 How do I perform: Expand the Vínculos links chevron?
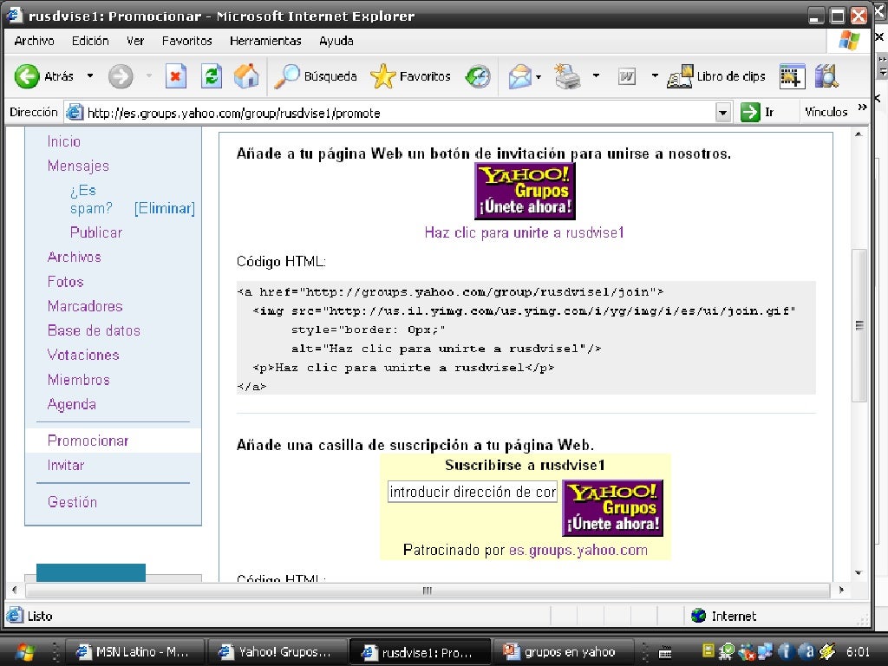[863, 107]
